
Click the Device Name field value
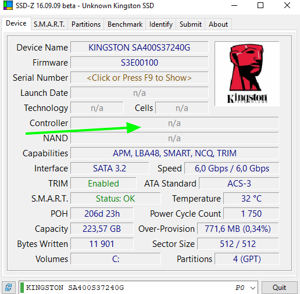coord(140,48)
